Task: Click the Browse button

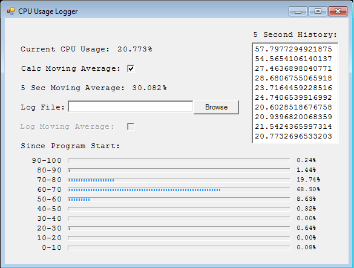Action: click(216, 107)
